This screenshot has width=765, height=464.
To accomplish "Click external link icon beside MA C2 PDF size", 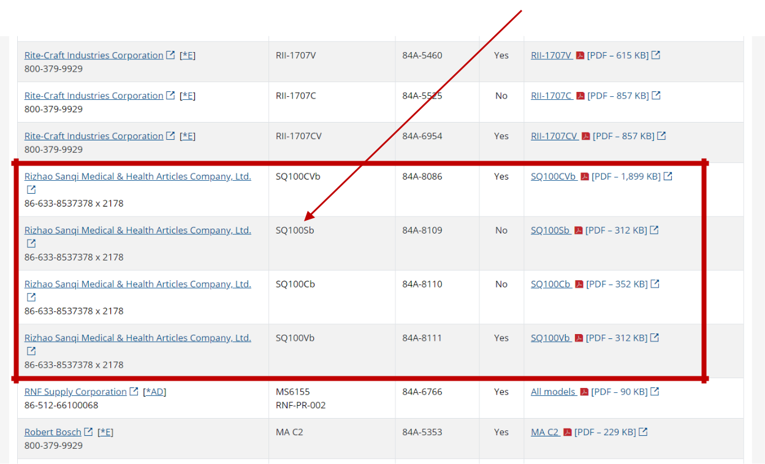I will point(643,432).
